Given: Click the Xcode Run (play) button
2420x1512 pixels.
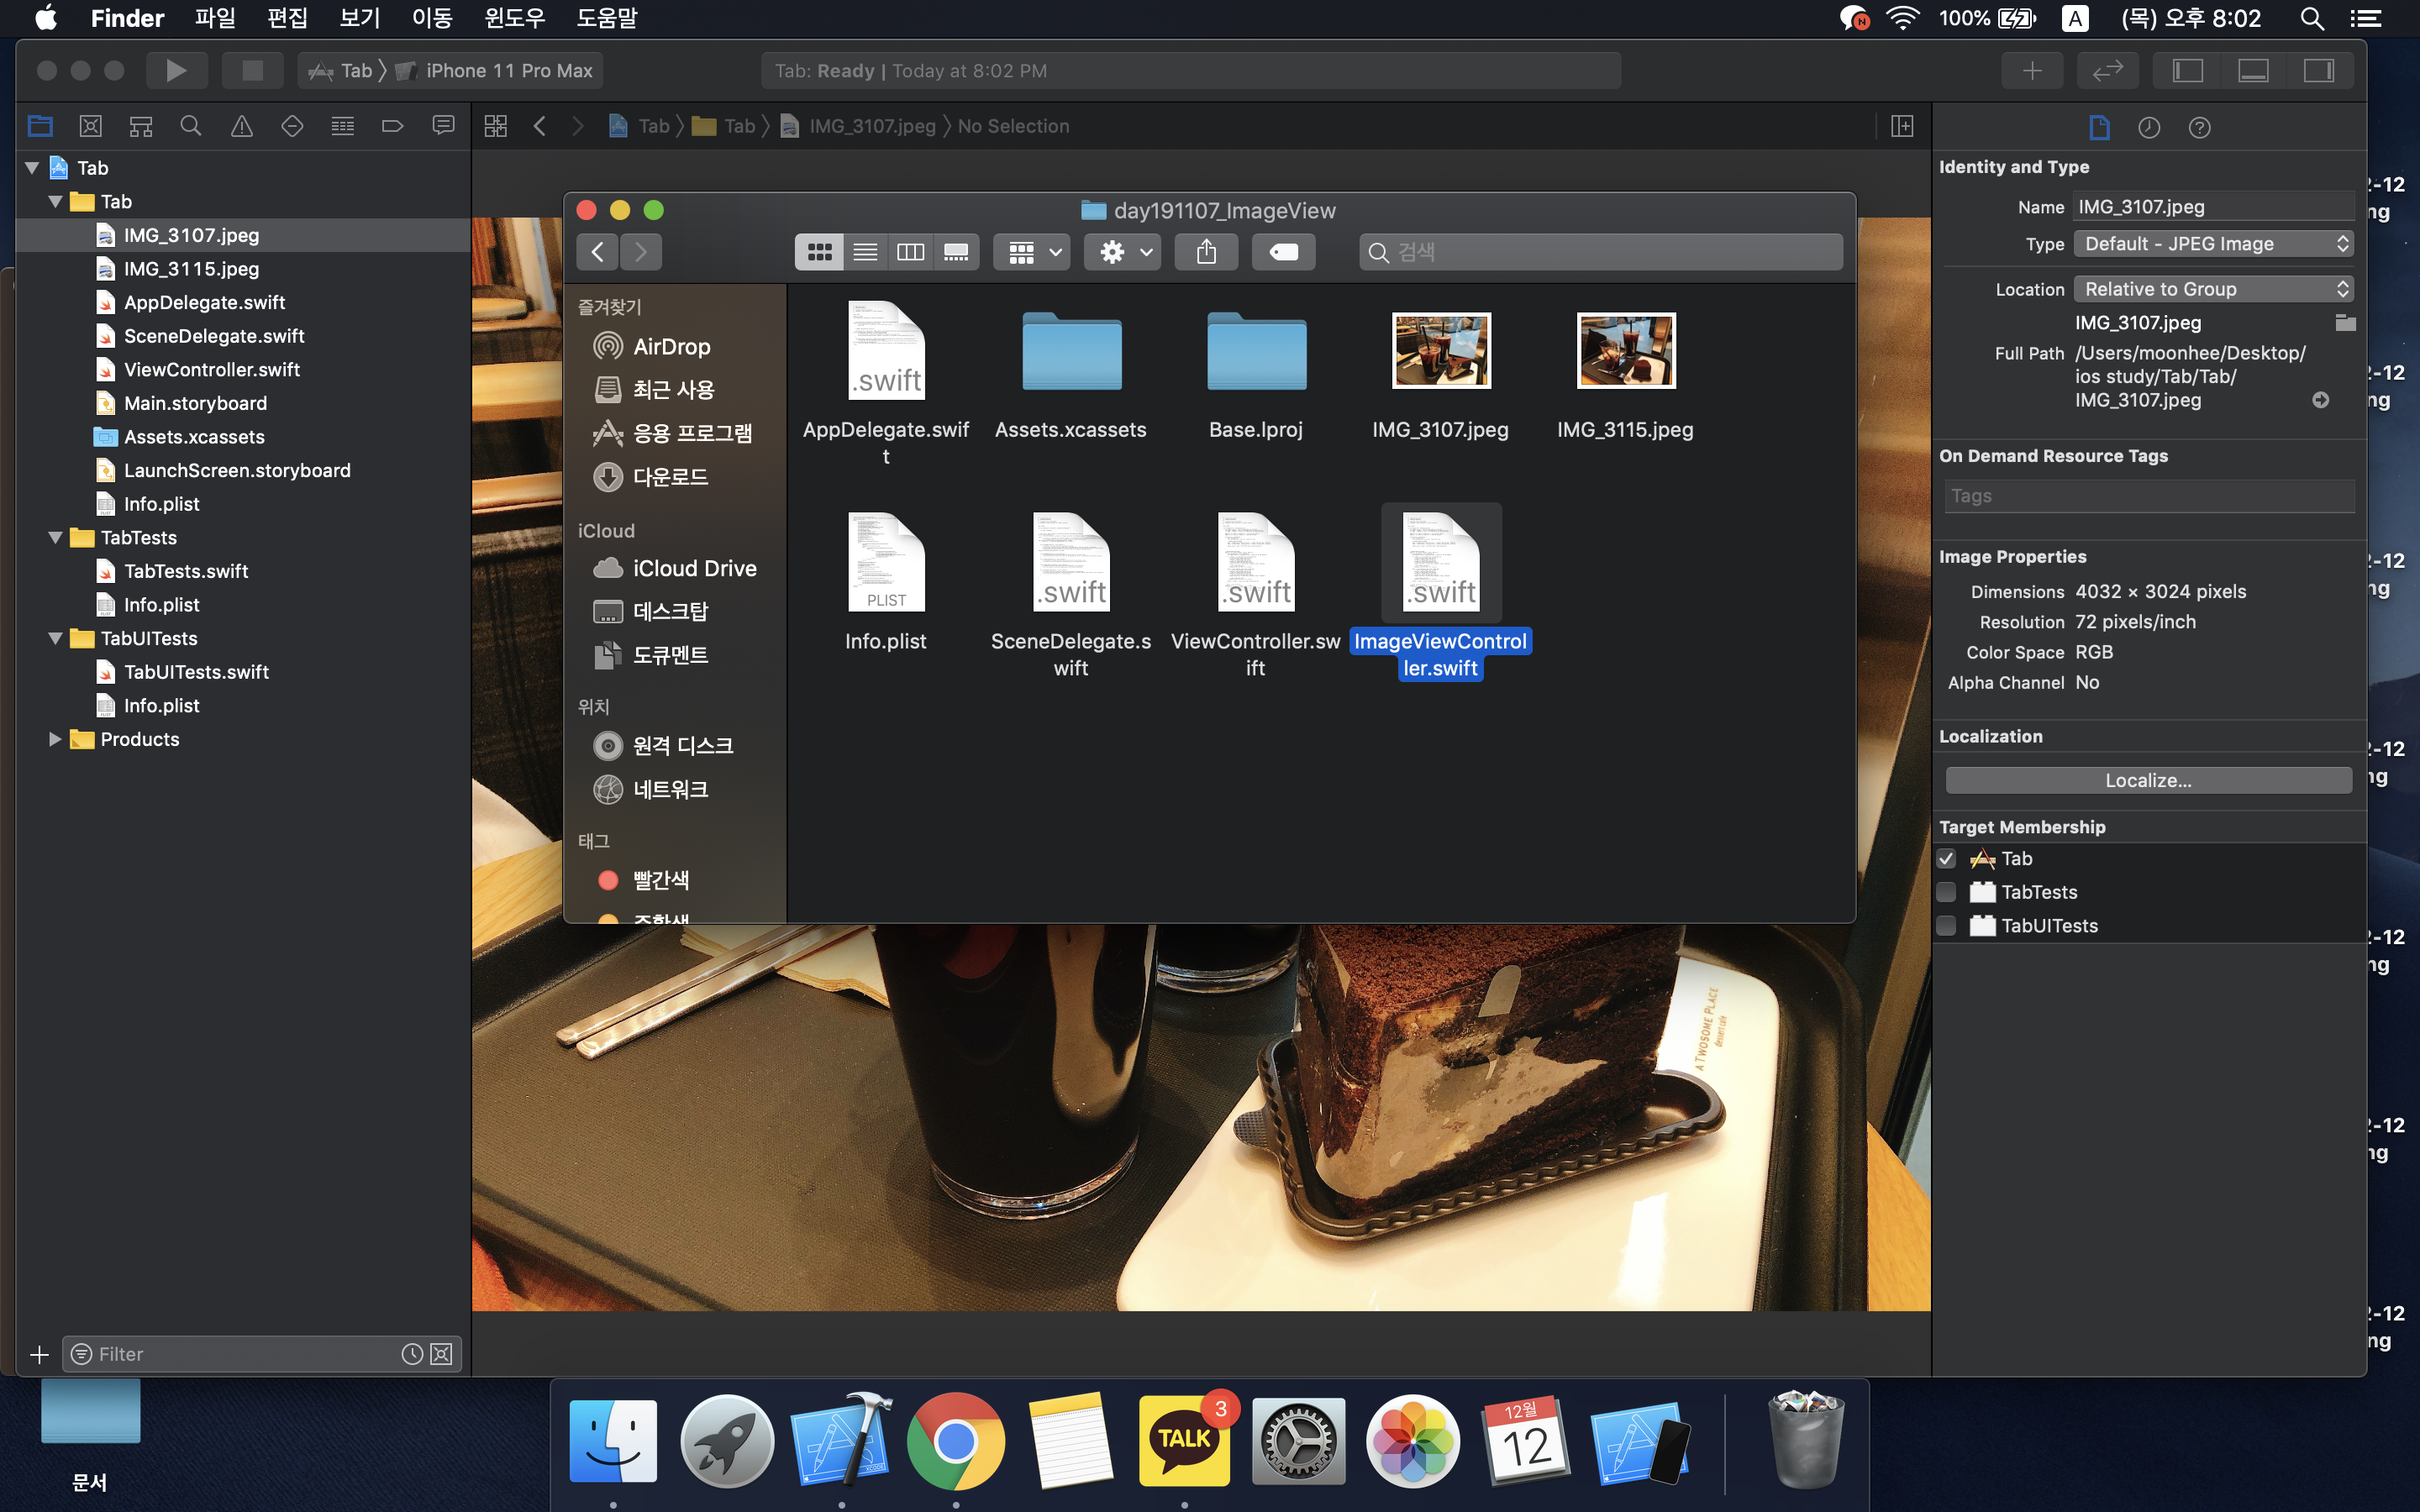Looking at the screenshot, I should (x=176, y=70).
